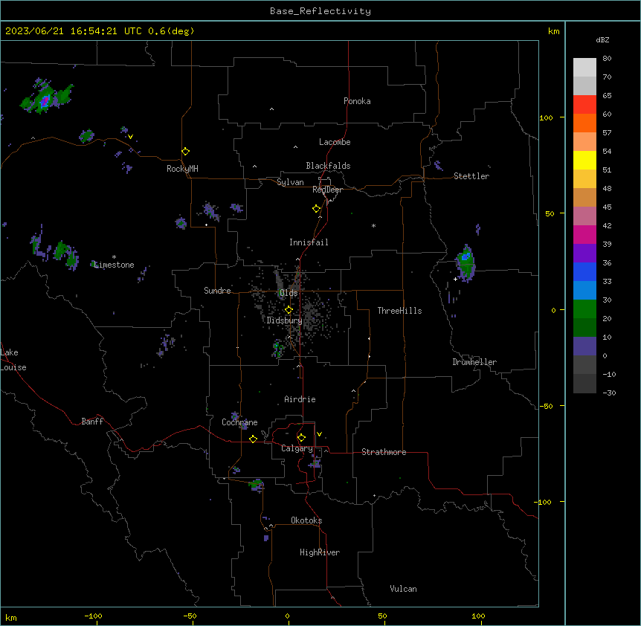The width and height of the screenshot is (641, 626).
Task: Click the ThreeHills town label
Action: click(399, 311)
